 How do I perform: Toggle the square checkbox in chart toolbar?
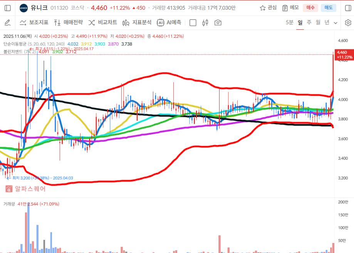(x=193, y=23)
